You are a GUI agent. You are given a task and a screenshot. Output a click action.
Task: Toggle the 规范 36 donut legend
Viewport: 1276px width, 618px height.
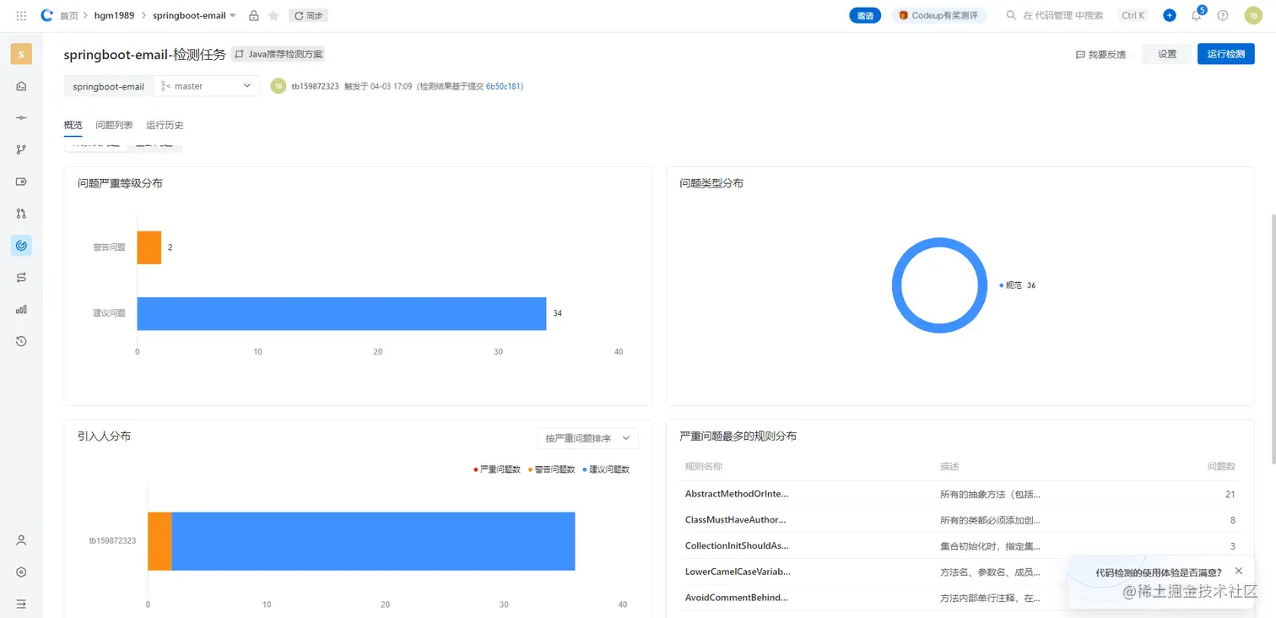coord(1018,285)
